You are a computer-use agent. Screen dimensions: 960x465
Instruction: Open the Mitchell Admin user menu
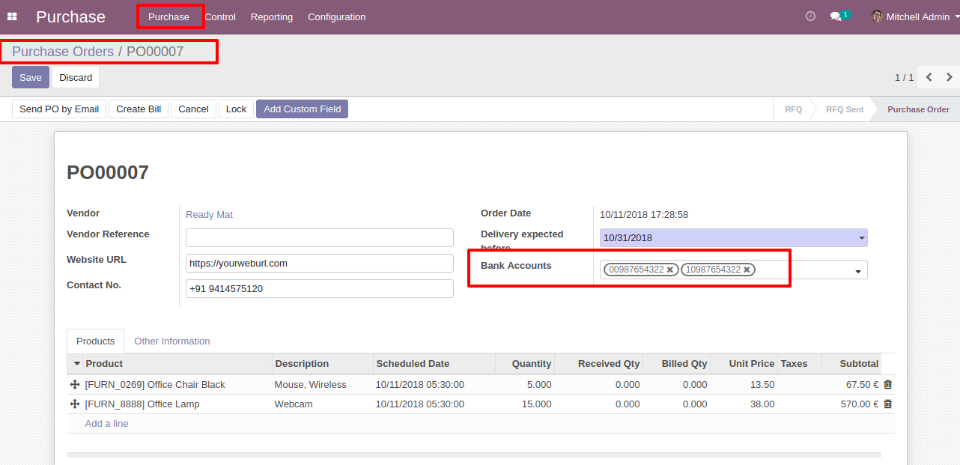click(x=917, y=16)
